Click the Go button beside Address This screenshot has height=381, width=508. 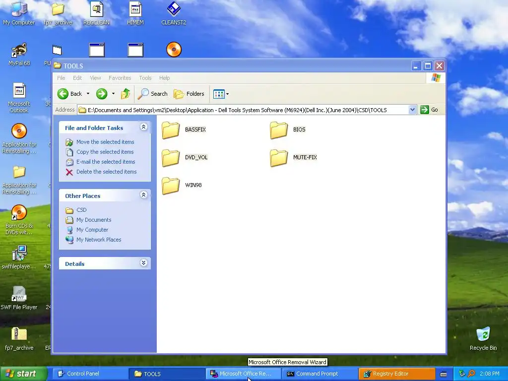429,110
